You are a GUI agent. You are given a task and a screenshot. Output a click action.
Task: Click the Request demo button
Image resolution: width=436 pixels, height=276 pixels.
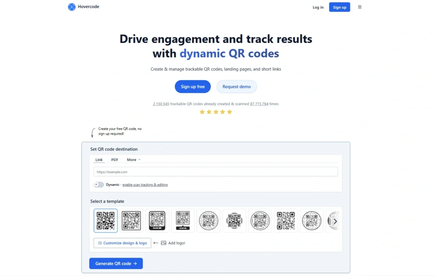236,86
